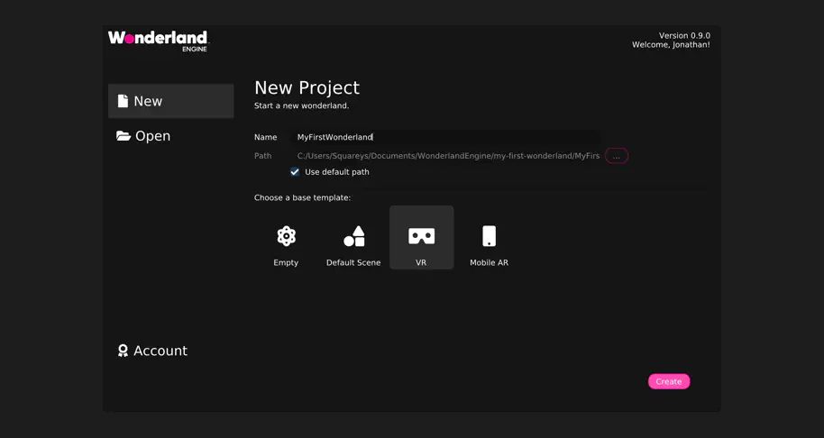This screenshot has height=438, width=824.
Task: Uncheck the Use default path checkbox
Action: (x=295, y=172)
